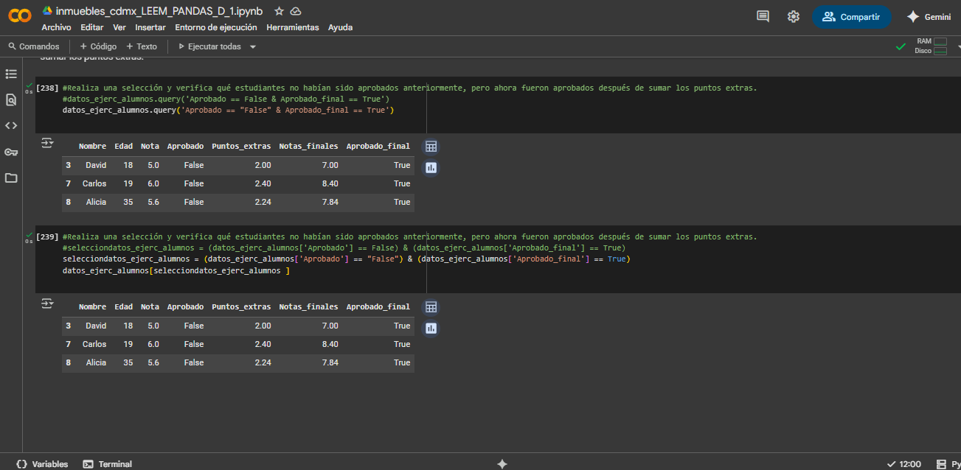The width and height of the screenshot is (961, 470).
Task: Click the cloud saved-status icon
Action: tap(296, 11)
